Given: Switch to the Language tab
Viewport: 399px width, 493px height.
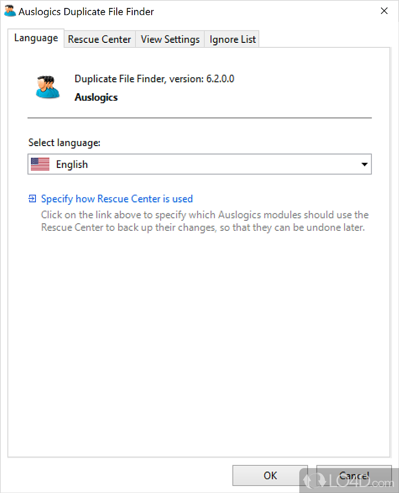Looking at the screenshot, I should 36,38.
